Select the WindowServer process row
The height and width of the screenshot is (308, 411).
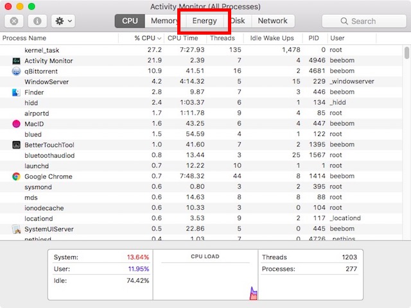pyautogui.click(x=201, y=81)
